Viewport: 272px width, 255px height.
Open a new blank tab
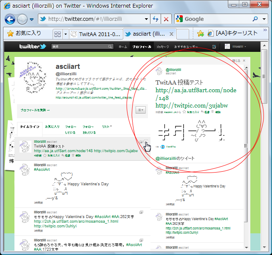pyautogui.click(x=182, y=34)
